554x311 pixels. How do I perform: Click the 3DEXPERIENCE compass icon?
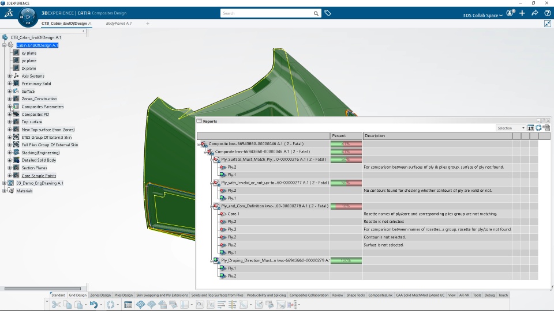point(28,17)
